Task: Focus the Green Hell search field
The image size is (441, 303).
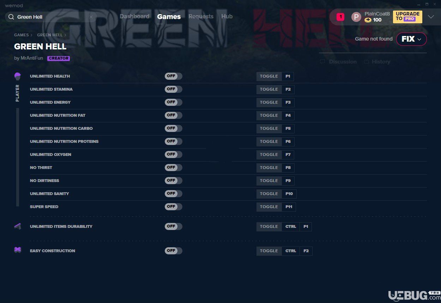Action: tap(51, 17)
